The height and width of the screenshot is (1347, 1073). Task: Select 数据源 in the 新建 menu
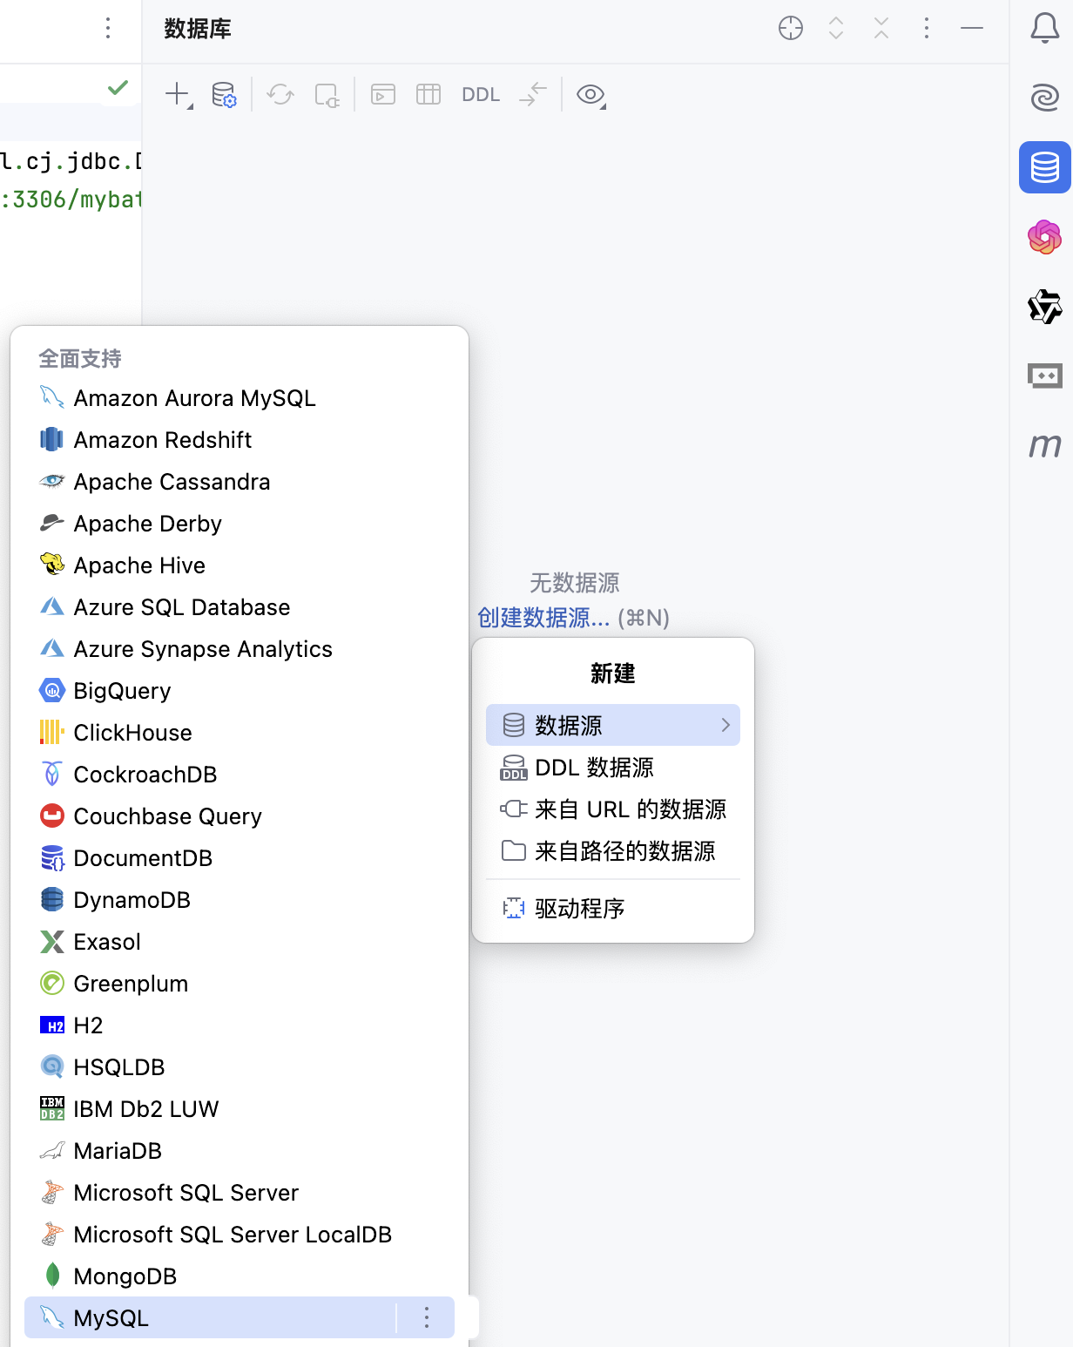point(613,725)
